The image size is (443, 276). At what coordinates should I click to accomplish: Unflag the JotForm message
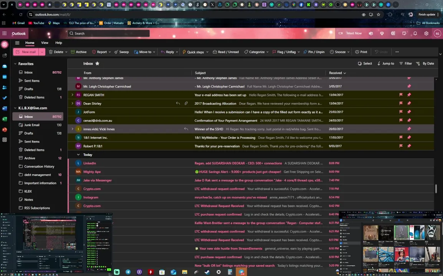pyautogui.click(x=401, y=112)
